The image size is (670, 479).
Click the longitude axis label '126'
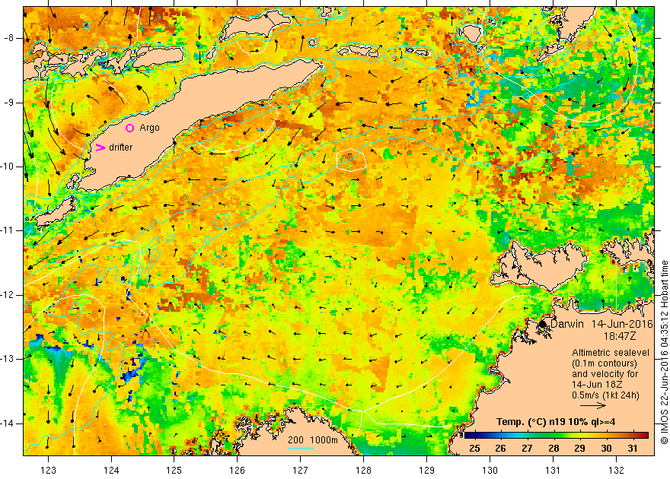[x=237, y=471]
